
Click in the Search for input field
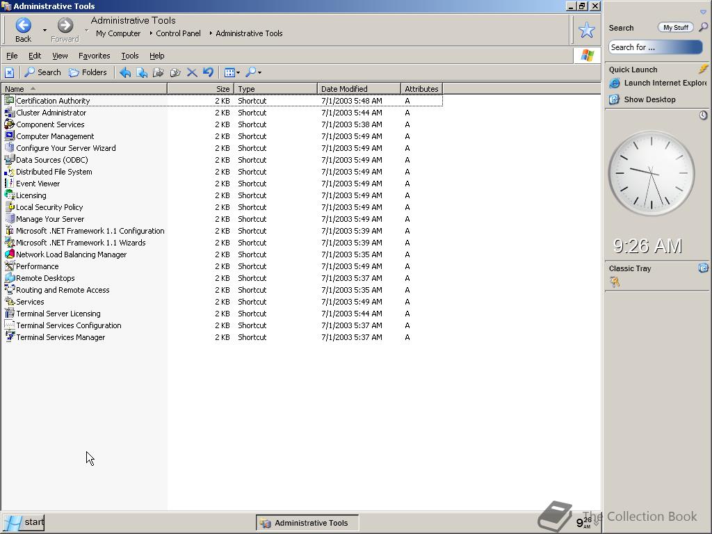coord(655,47)
